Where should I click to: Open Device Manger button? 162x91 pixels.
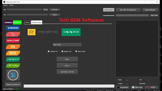pos(150,10)
